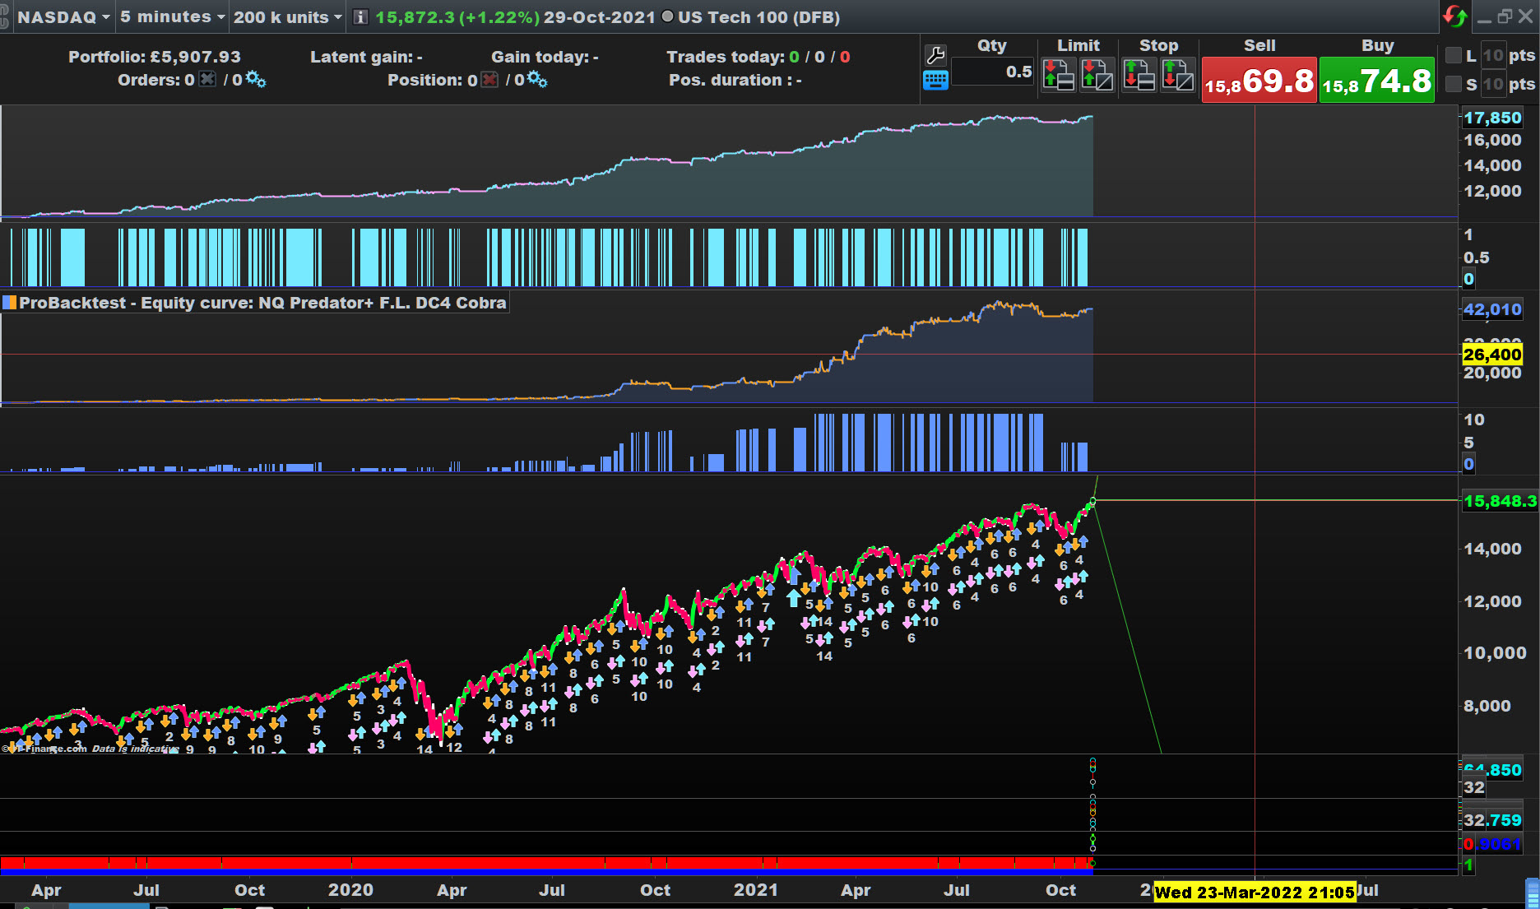Expand the 5 minutes timeframe dropdown
The width and height of the screenshot is (1540, 909).
click(x=172, y=17)
